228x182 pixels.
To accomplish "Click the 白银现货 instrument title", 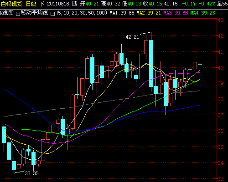I will (x=12, y=4).
